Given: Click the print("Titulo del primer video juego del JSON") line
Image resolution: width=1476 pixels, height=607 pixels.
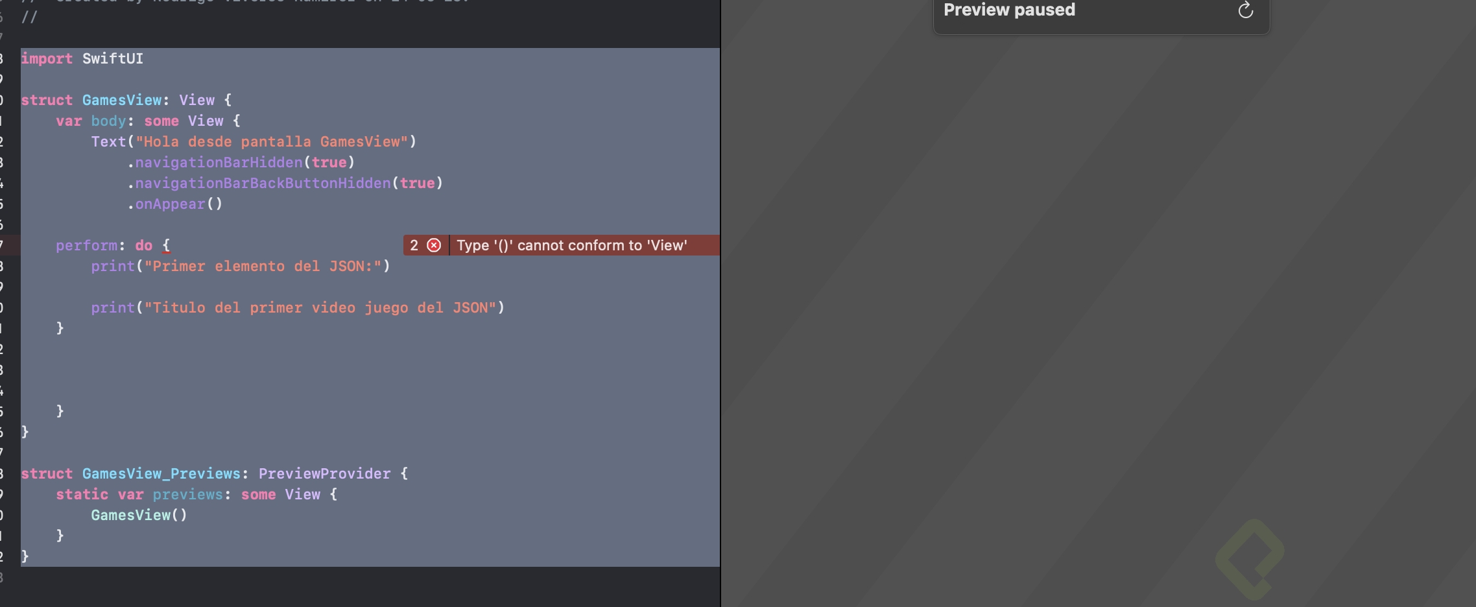Looking at the screenshot, I should 298,307.
